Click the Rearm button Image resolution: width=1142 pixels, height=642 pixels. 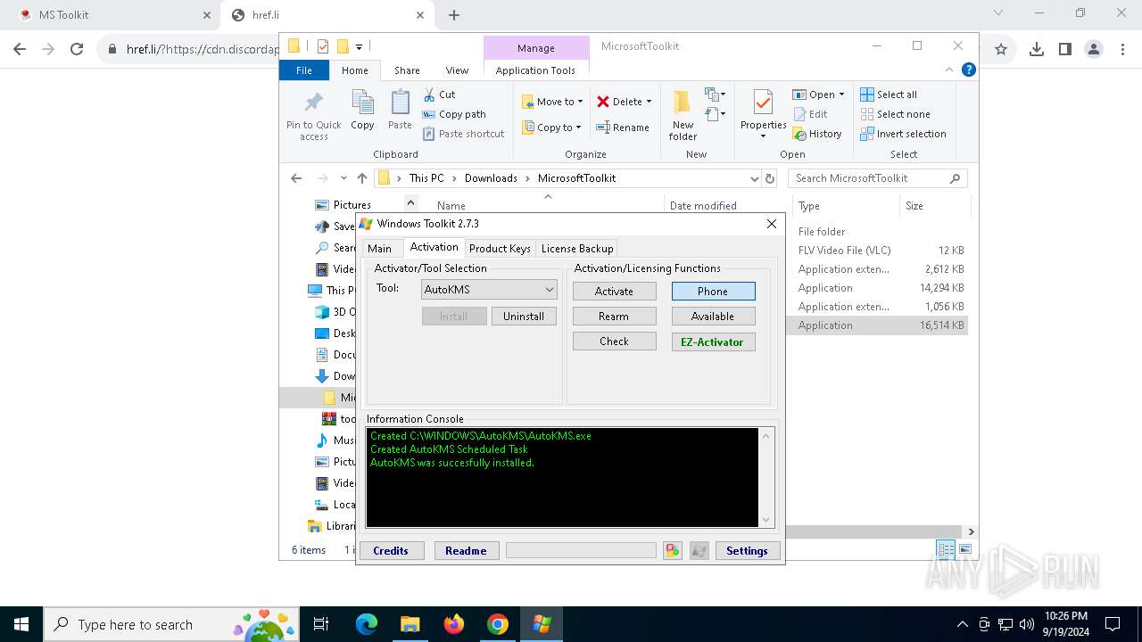click(614, 317)
